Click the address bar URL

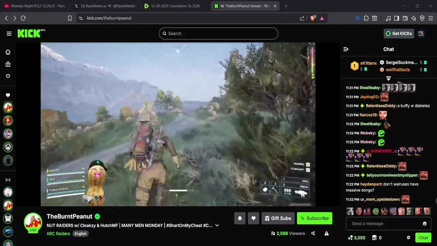(x=109, y=18)
